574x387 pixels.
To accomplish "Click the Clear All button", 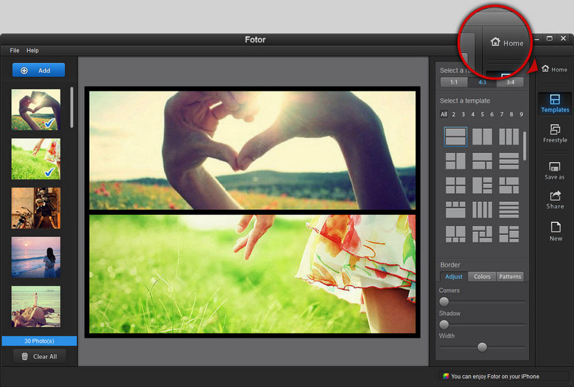I will coord(39,356).
